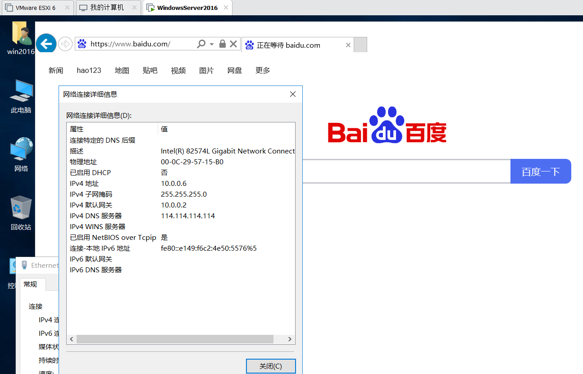Switch to the 我的计算机 tab

(x=108, y=8)
